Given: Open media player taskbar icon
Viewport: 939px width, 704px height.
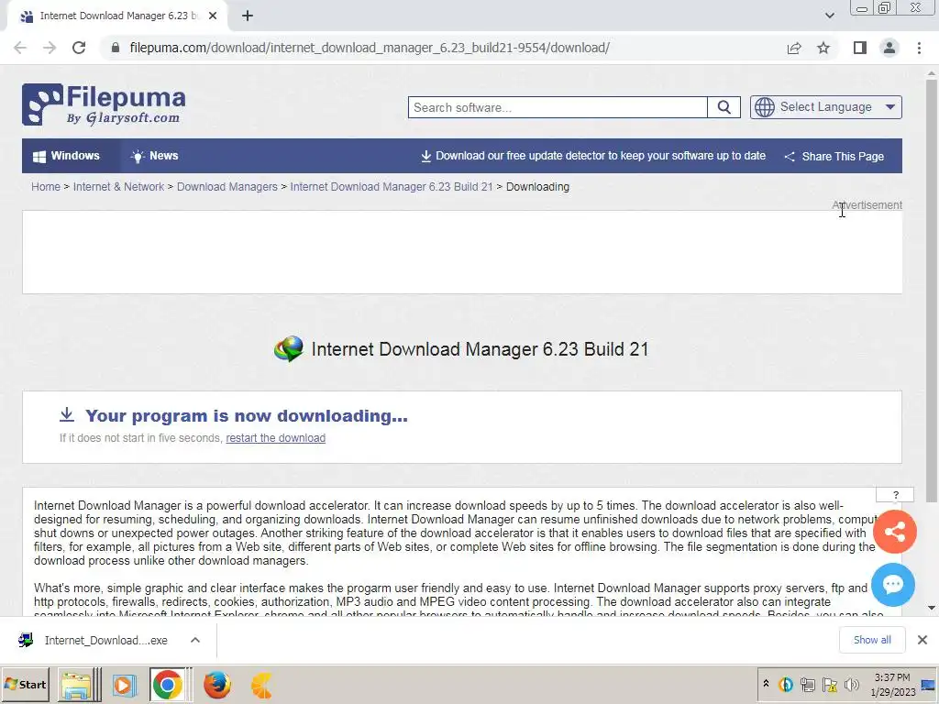Looking at the screenshot, I should 124,685.
